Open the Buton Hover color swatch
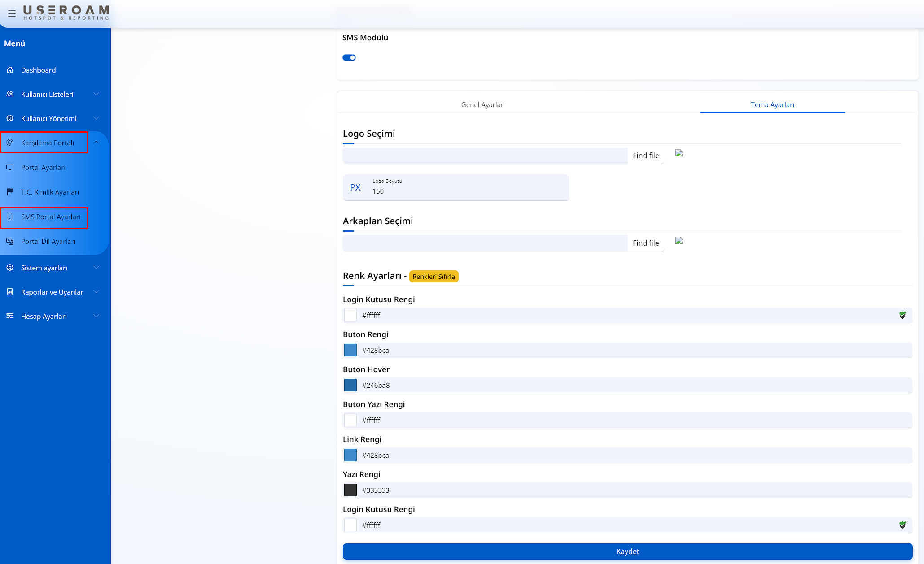924x564 pixels. [x=350, y=385]
